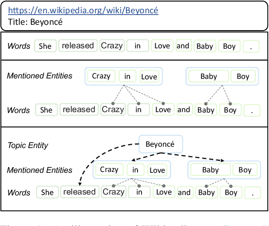This screenshot has width=269, height=226.
Task: Select "Crazy" entity box in the middle panel
Action: pyautogui.click(x=101, y=76)
